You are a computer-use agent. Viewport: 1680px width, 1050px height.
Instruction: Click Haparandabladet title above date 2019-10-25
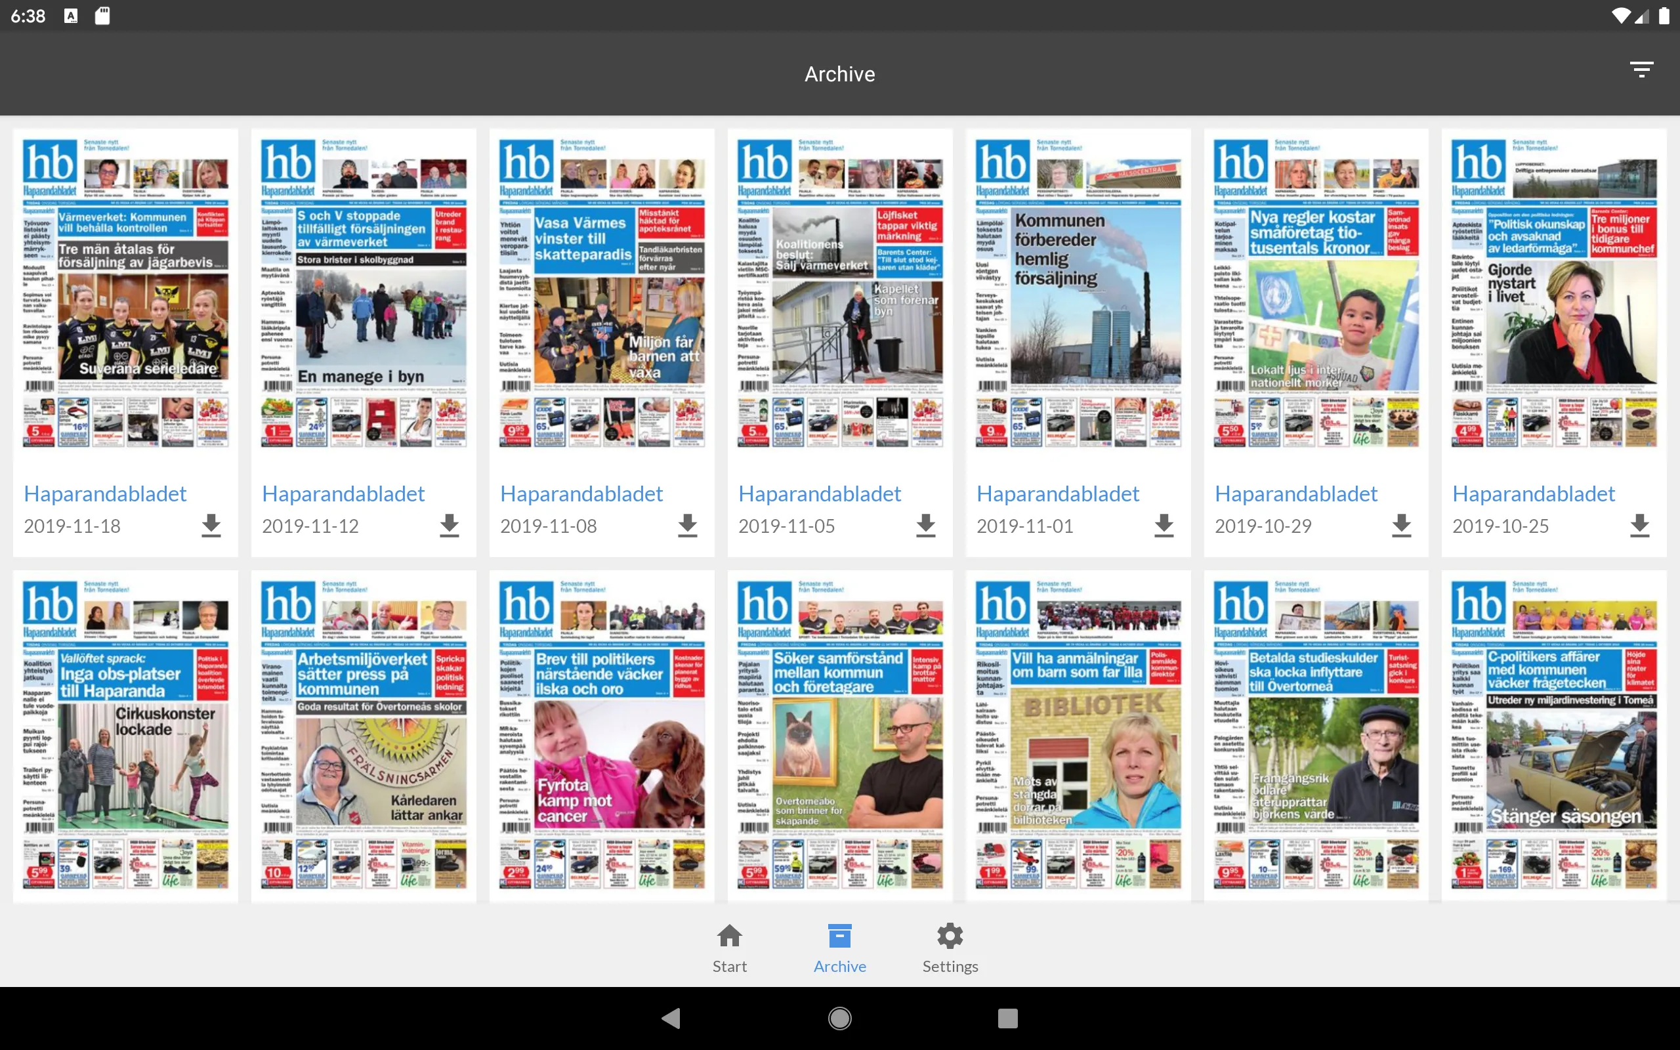pyautogui.click(x=1534, y=493)
